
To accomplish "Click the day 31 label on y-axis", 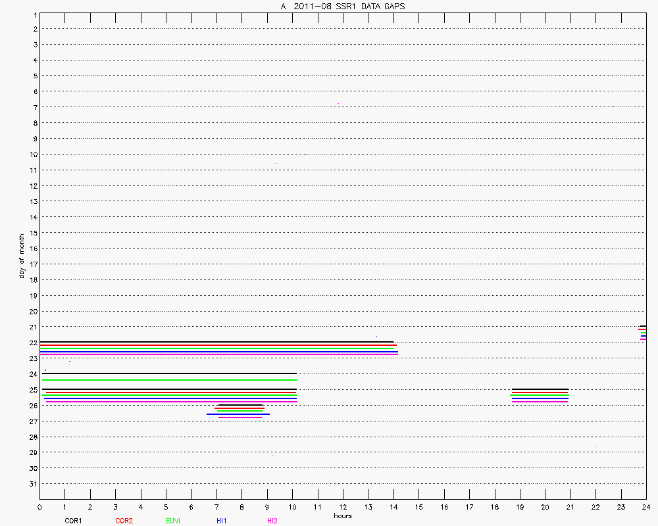I will click(x=33, y=484).
